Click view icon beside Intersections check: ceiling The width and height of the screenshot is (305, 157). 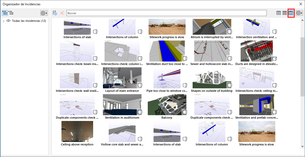point(275,85)
